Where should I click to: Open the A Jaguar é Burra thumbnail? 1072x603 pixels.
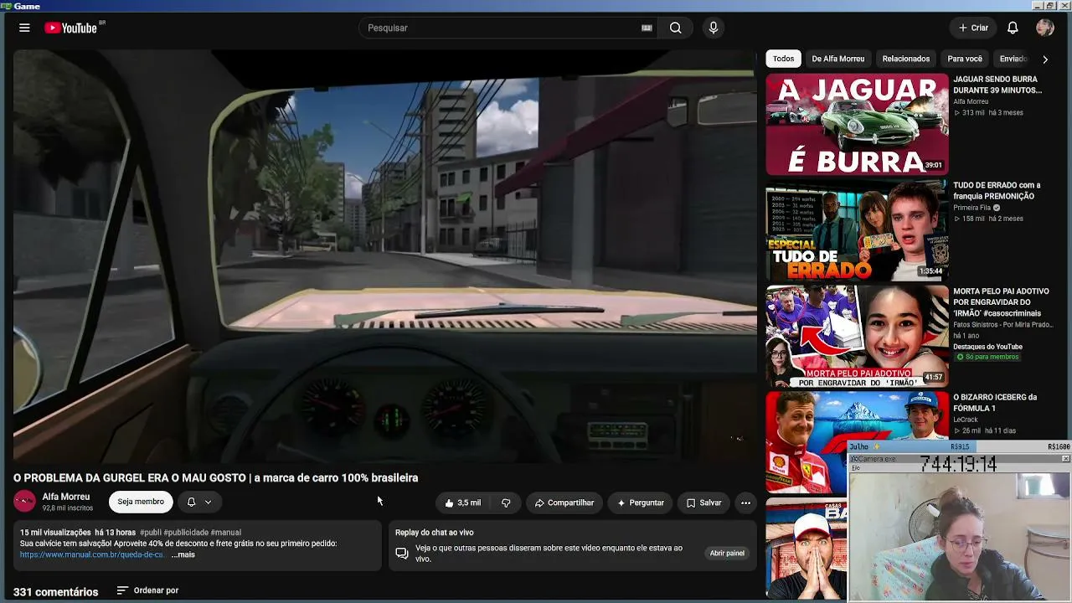[x=857, y=124]
